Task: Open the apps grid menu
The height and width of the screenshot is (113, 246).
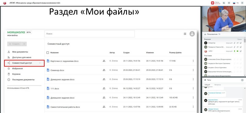Action: (x=185, y=34)
